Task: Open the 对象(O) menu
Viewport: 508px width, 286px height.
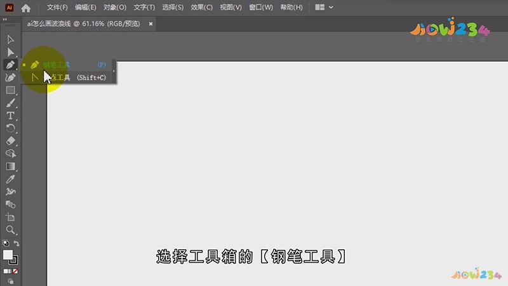Action: (x=115, y=7)
